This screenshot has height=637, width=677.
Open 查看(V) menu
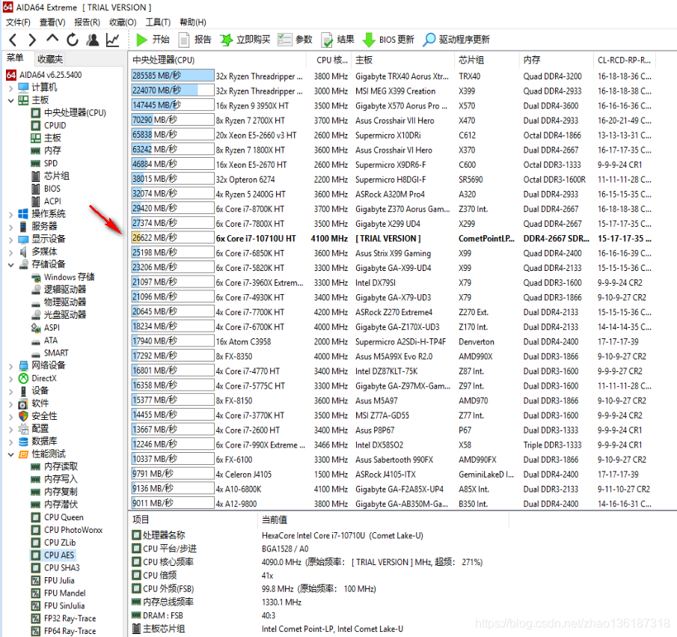click(x=52, y=22)
